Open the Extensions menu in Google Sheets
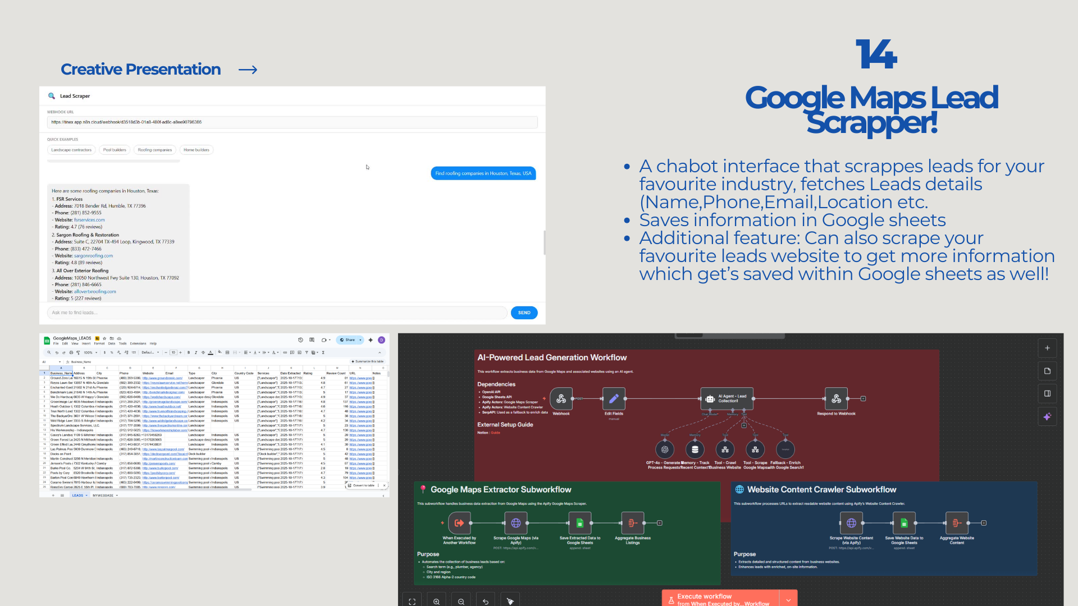This screenshot has width=1078, height=606. tap(138, 343)
